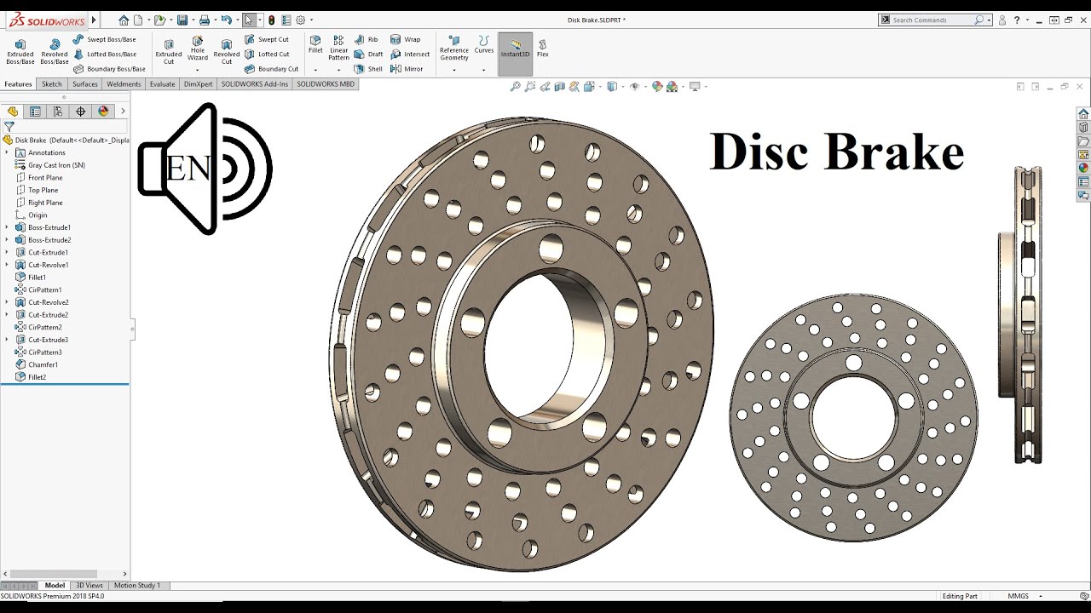Choose the Swept Cut command

[x=267, y=39]
